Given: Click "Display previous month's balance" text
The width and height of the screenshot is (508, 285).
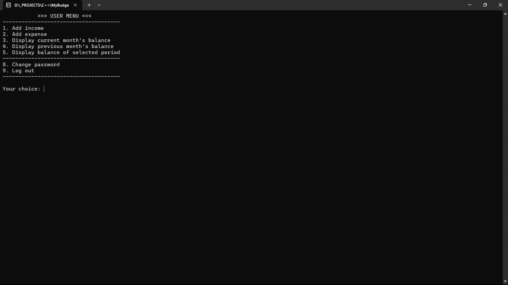Looking at the screenshot, I should click(x=63, y=46).
